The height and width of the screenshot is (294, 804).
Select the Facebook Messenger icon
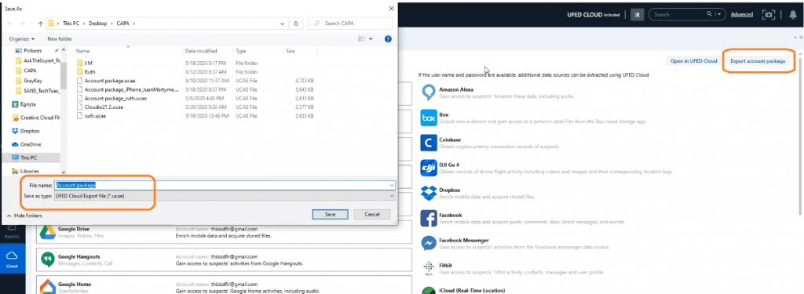click(428, 243)
